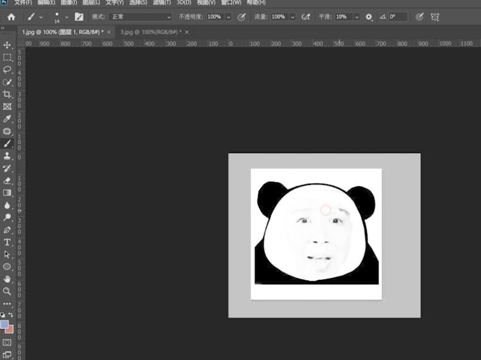
Task: Open the Image menu
Action: click(x=69, y=2)
